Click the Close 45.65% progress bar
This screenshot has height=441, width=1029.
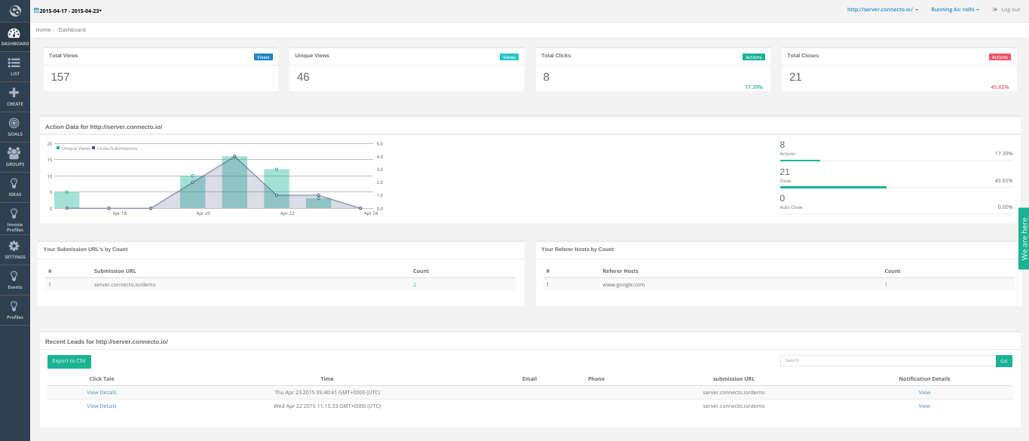coord(896,187)
